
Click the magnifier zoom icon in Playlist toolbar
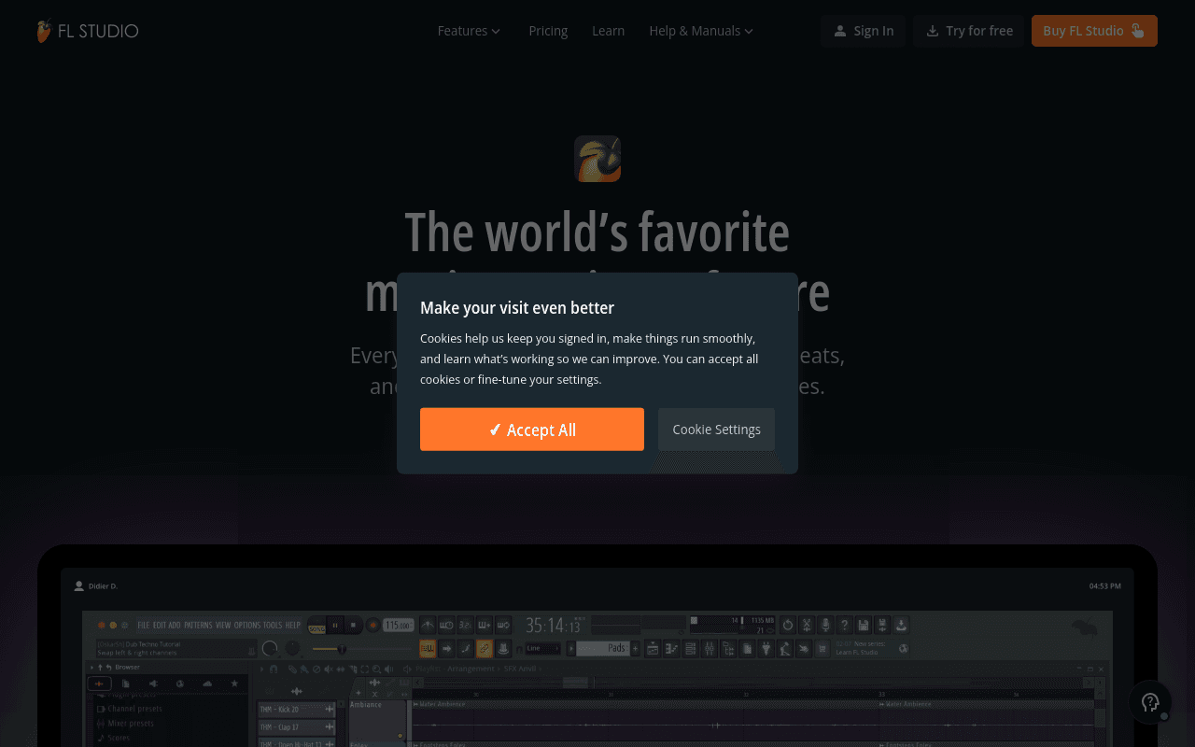[x=377, y=669]
